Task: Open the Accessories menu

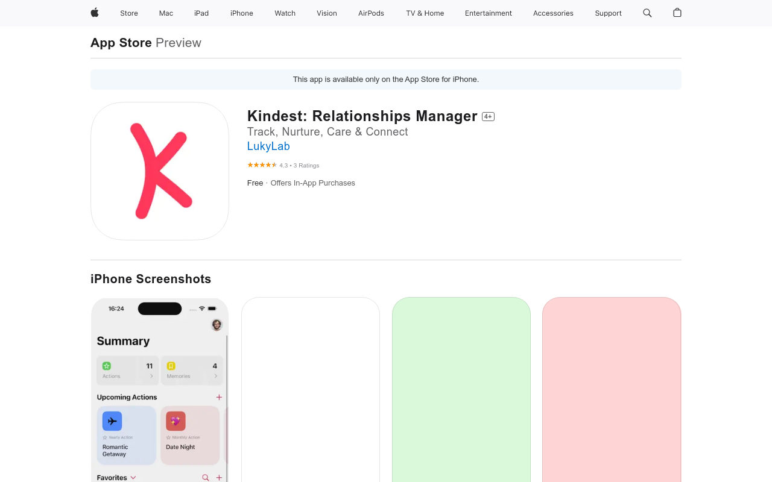Action: coord(553,13)
